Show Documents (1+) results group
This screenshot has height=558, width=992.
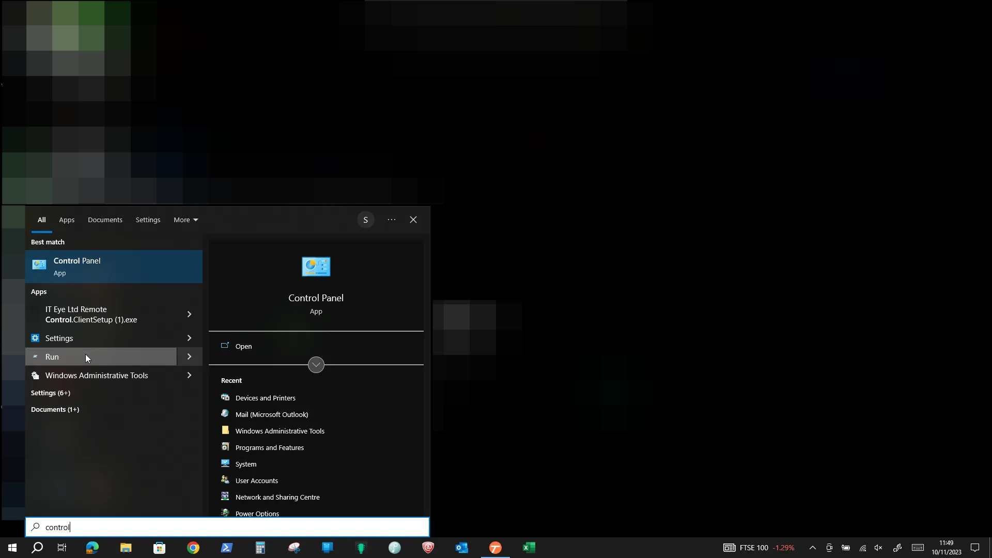pyautogui.click(x=55, y=409)
